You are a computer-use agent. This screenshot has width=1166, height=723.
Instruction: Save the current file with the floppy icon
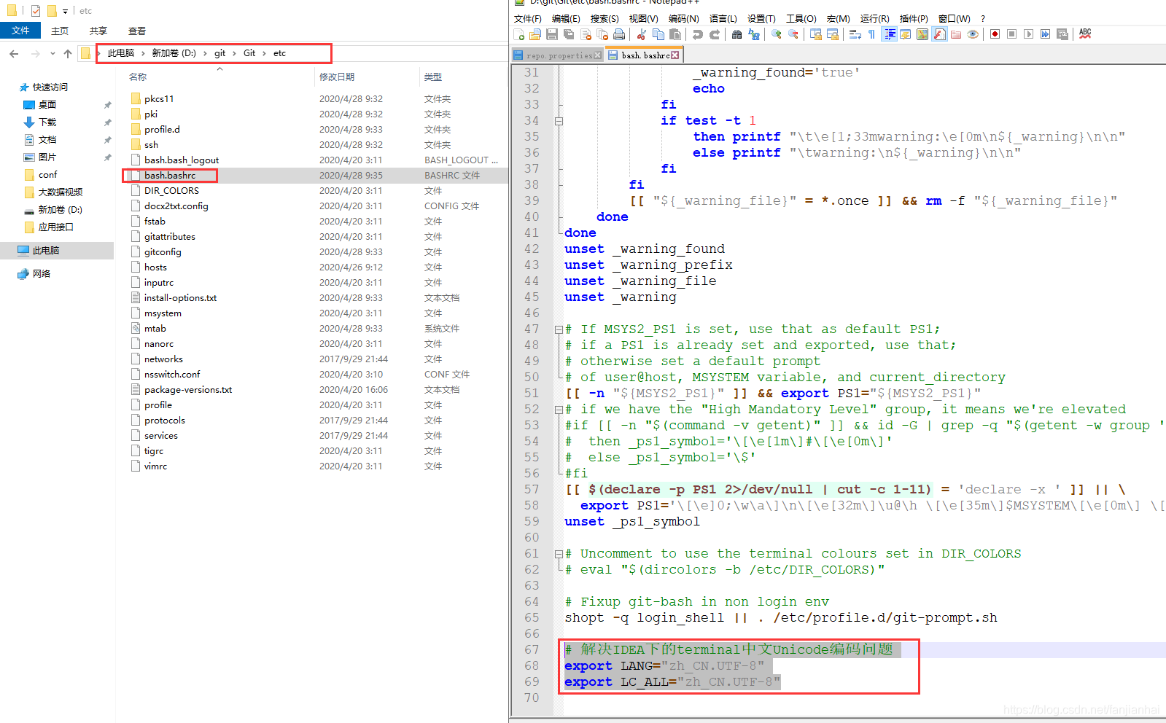[x=552, y=34]
